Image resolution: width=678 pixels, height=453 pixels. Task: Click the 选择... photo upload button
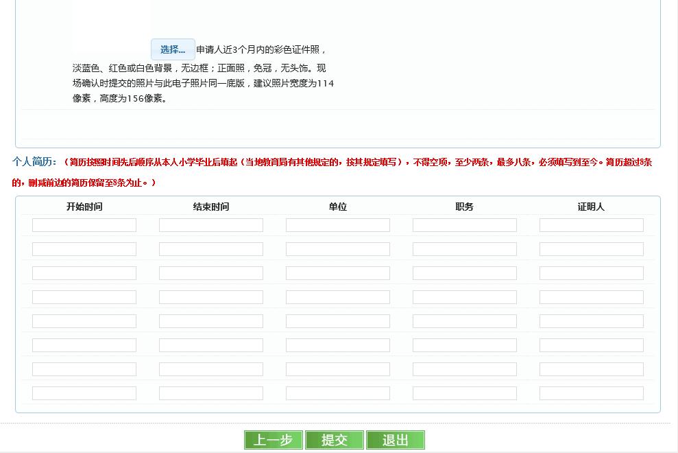pos(173,49)
